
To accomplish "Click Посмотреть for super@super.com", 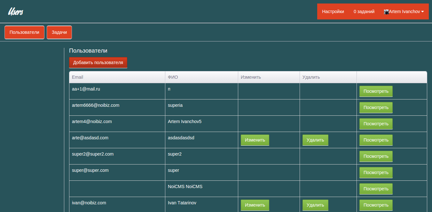I will 376,172.
